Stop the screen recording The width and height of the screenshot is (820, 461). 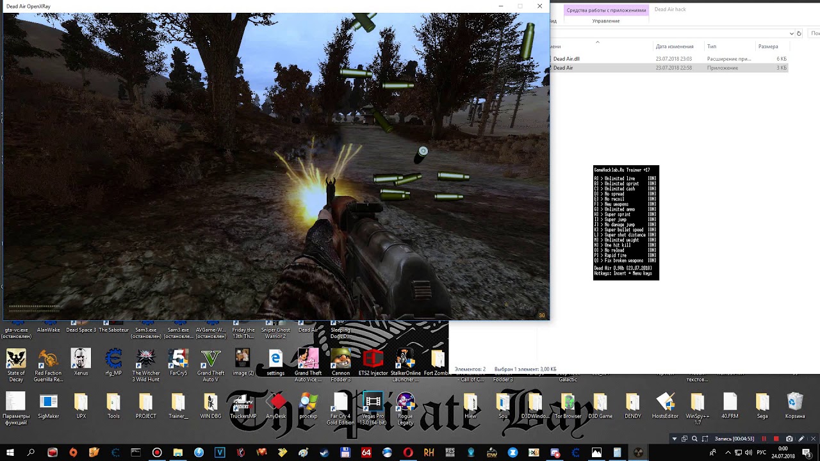point(776,439)
